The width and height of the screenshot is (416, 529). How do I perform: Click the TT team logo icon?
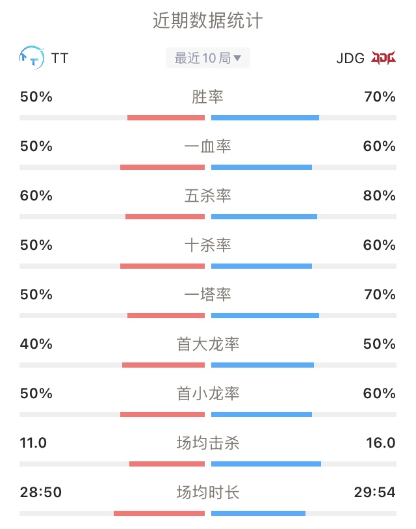click(32, 58)
